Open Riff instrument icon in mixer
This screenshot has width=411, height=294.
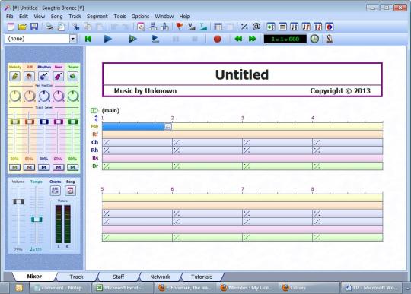pyautogui.click(x=30, y=77)
